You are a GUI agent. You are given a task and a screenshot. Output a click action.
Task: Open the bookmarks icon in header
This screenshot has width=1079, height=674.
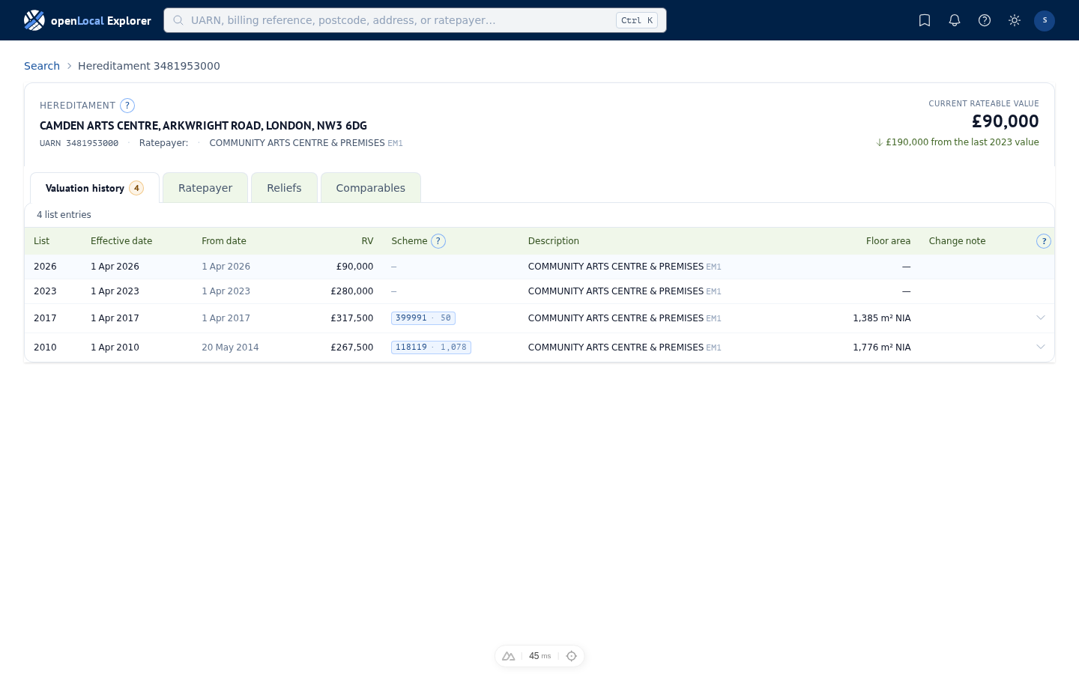(x=925, y=20)
